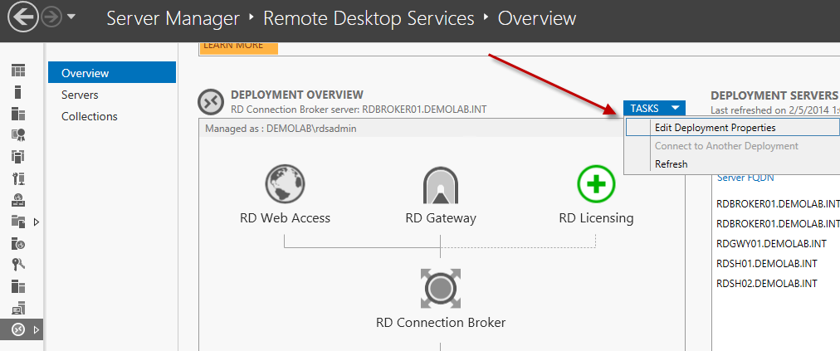Click the RD Web Access globe icon

coord(285,184)
